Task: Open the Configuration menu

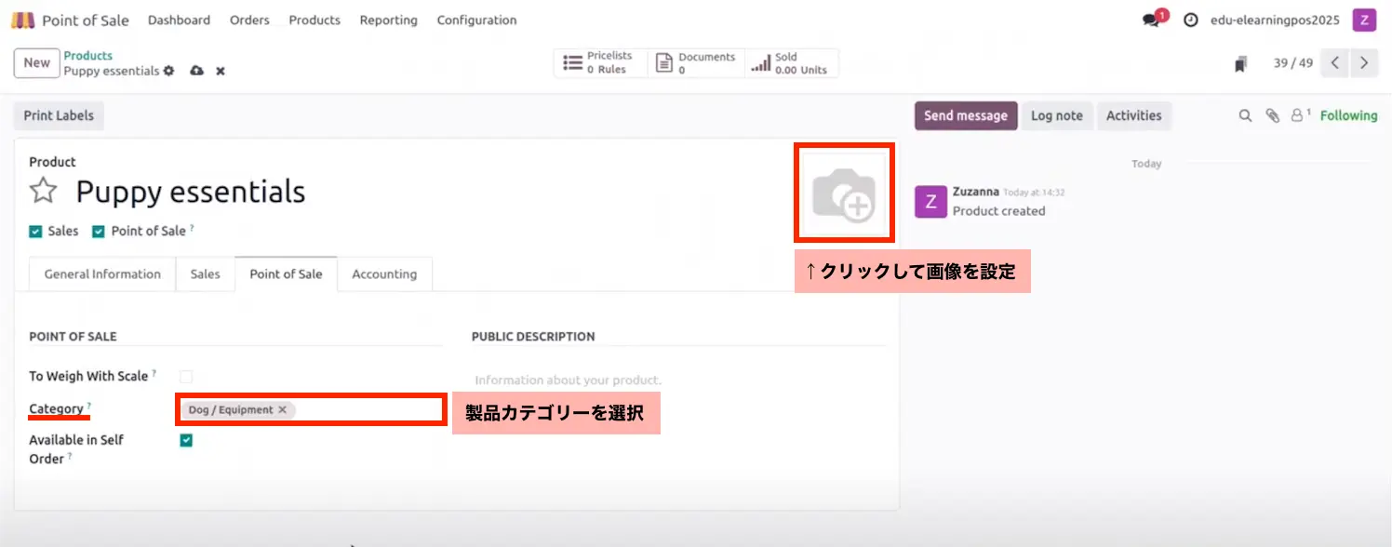Action: point(476,20)
